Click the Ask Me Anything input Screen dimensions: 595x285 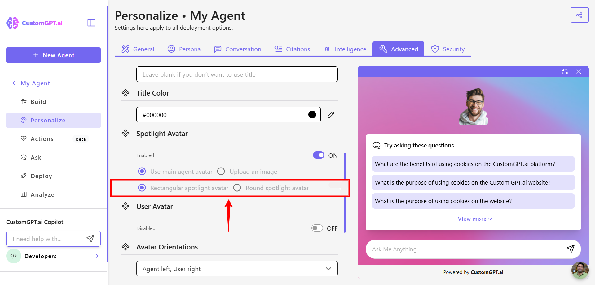click(x=473, y=249)
